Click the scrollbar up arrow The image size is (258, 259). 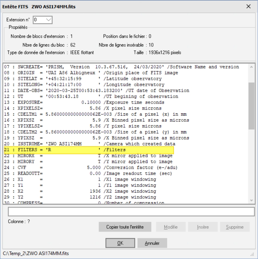coord(251,67)
